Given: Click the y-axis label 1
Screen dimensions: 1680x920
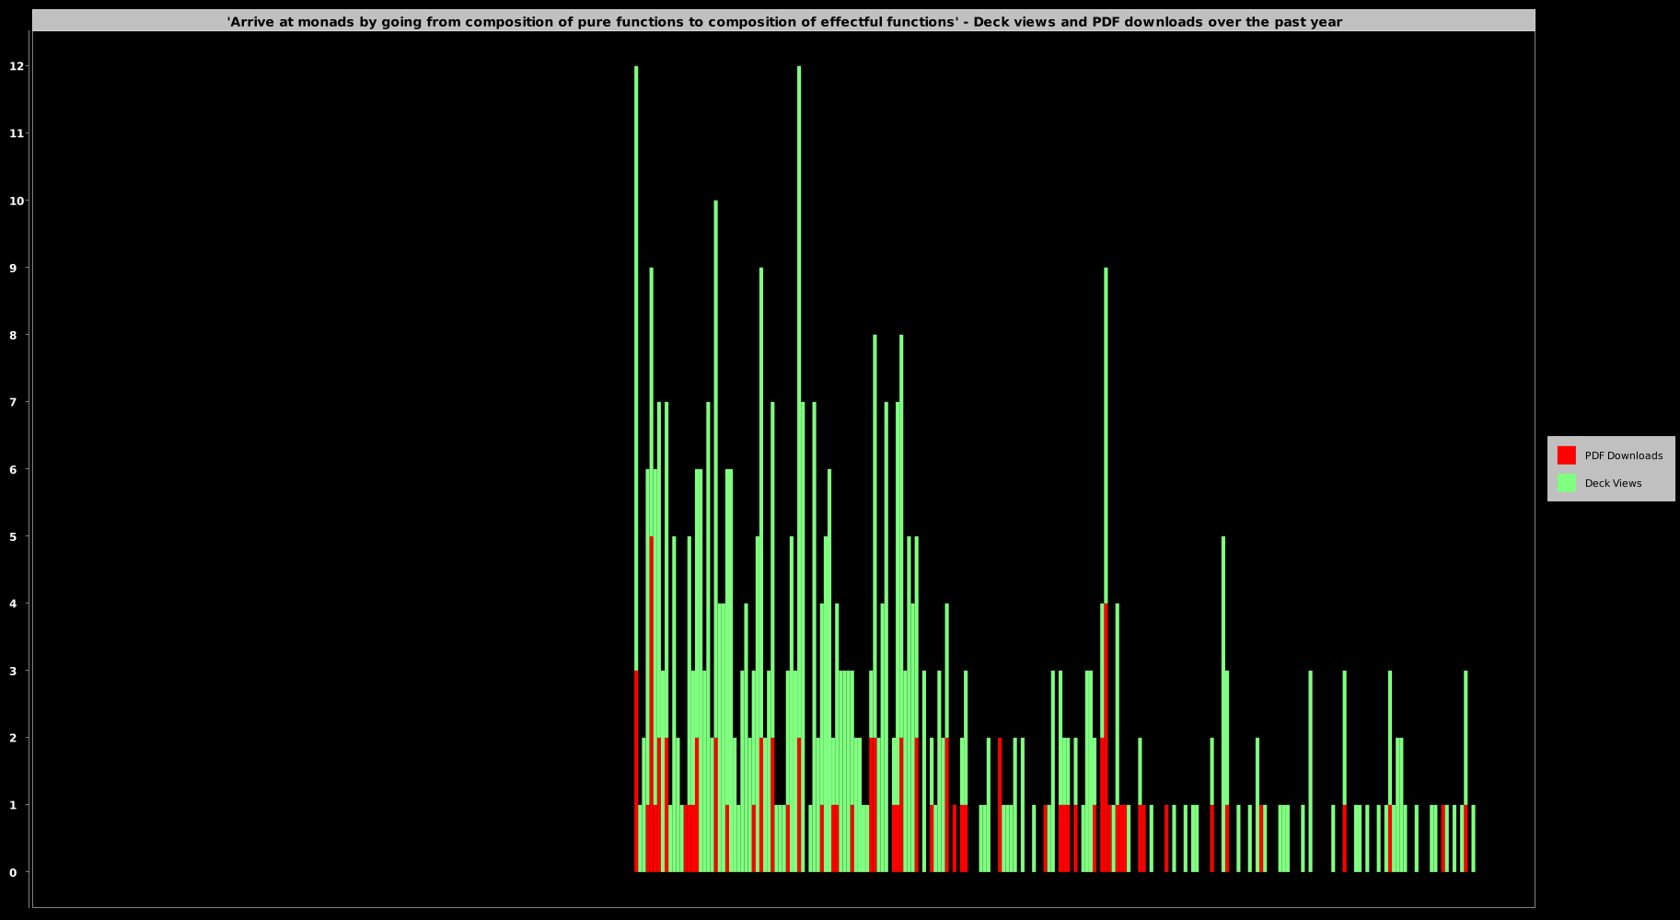Looking at the screenshot, I should pos(13,805).
